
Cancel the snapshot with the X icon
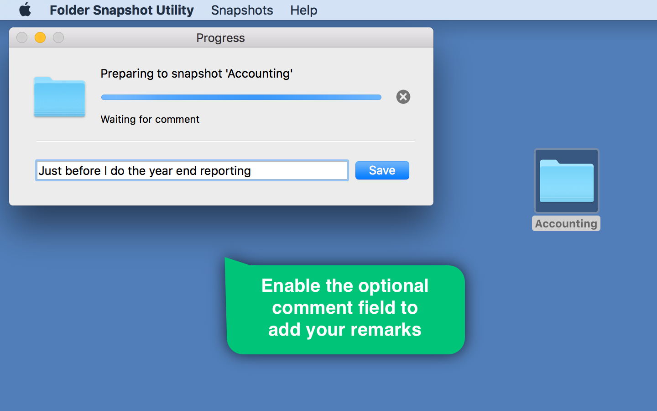403,97
